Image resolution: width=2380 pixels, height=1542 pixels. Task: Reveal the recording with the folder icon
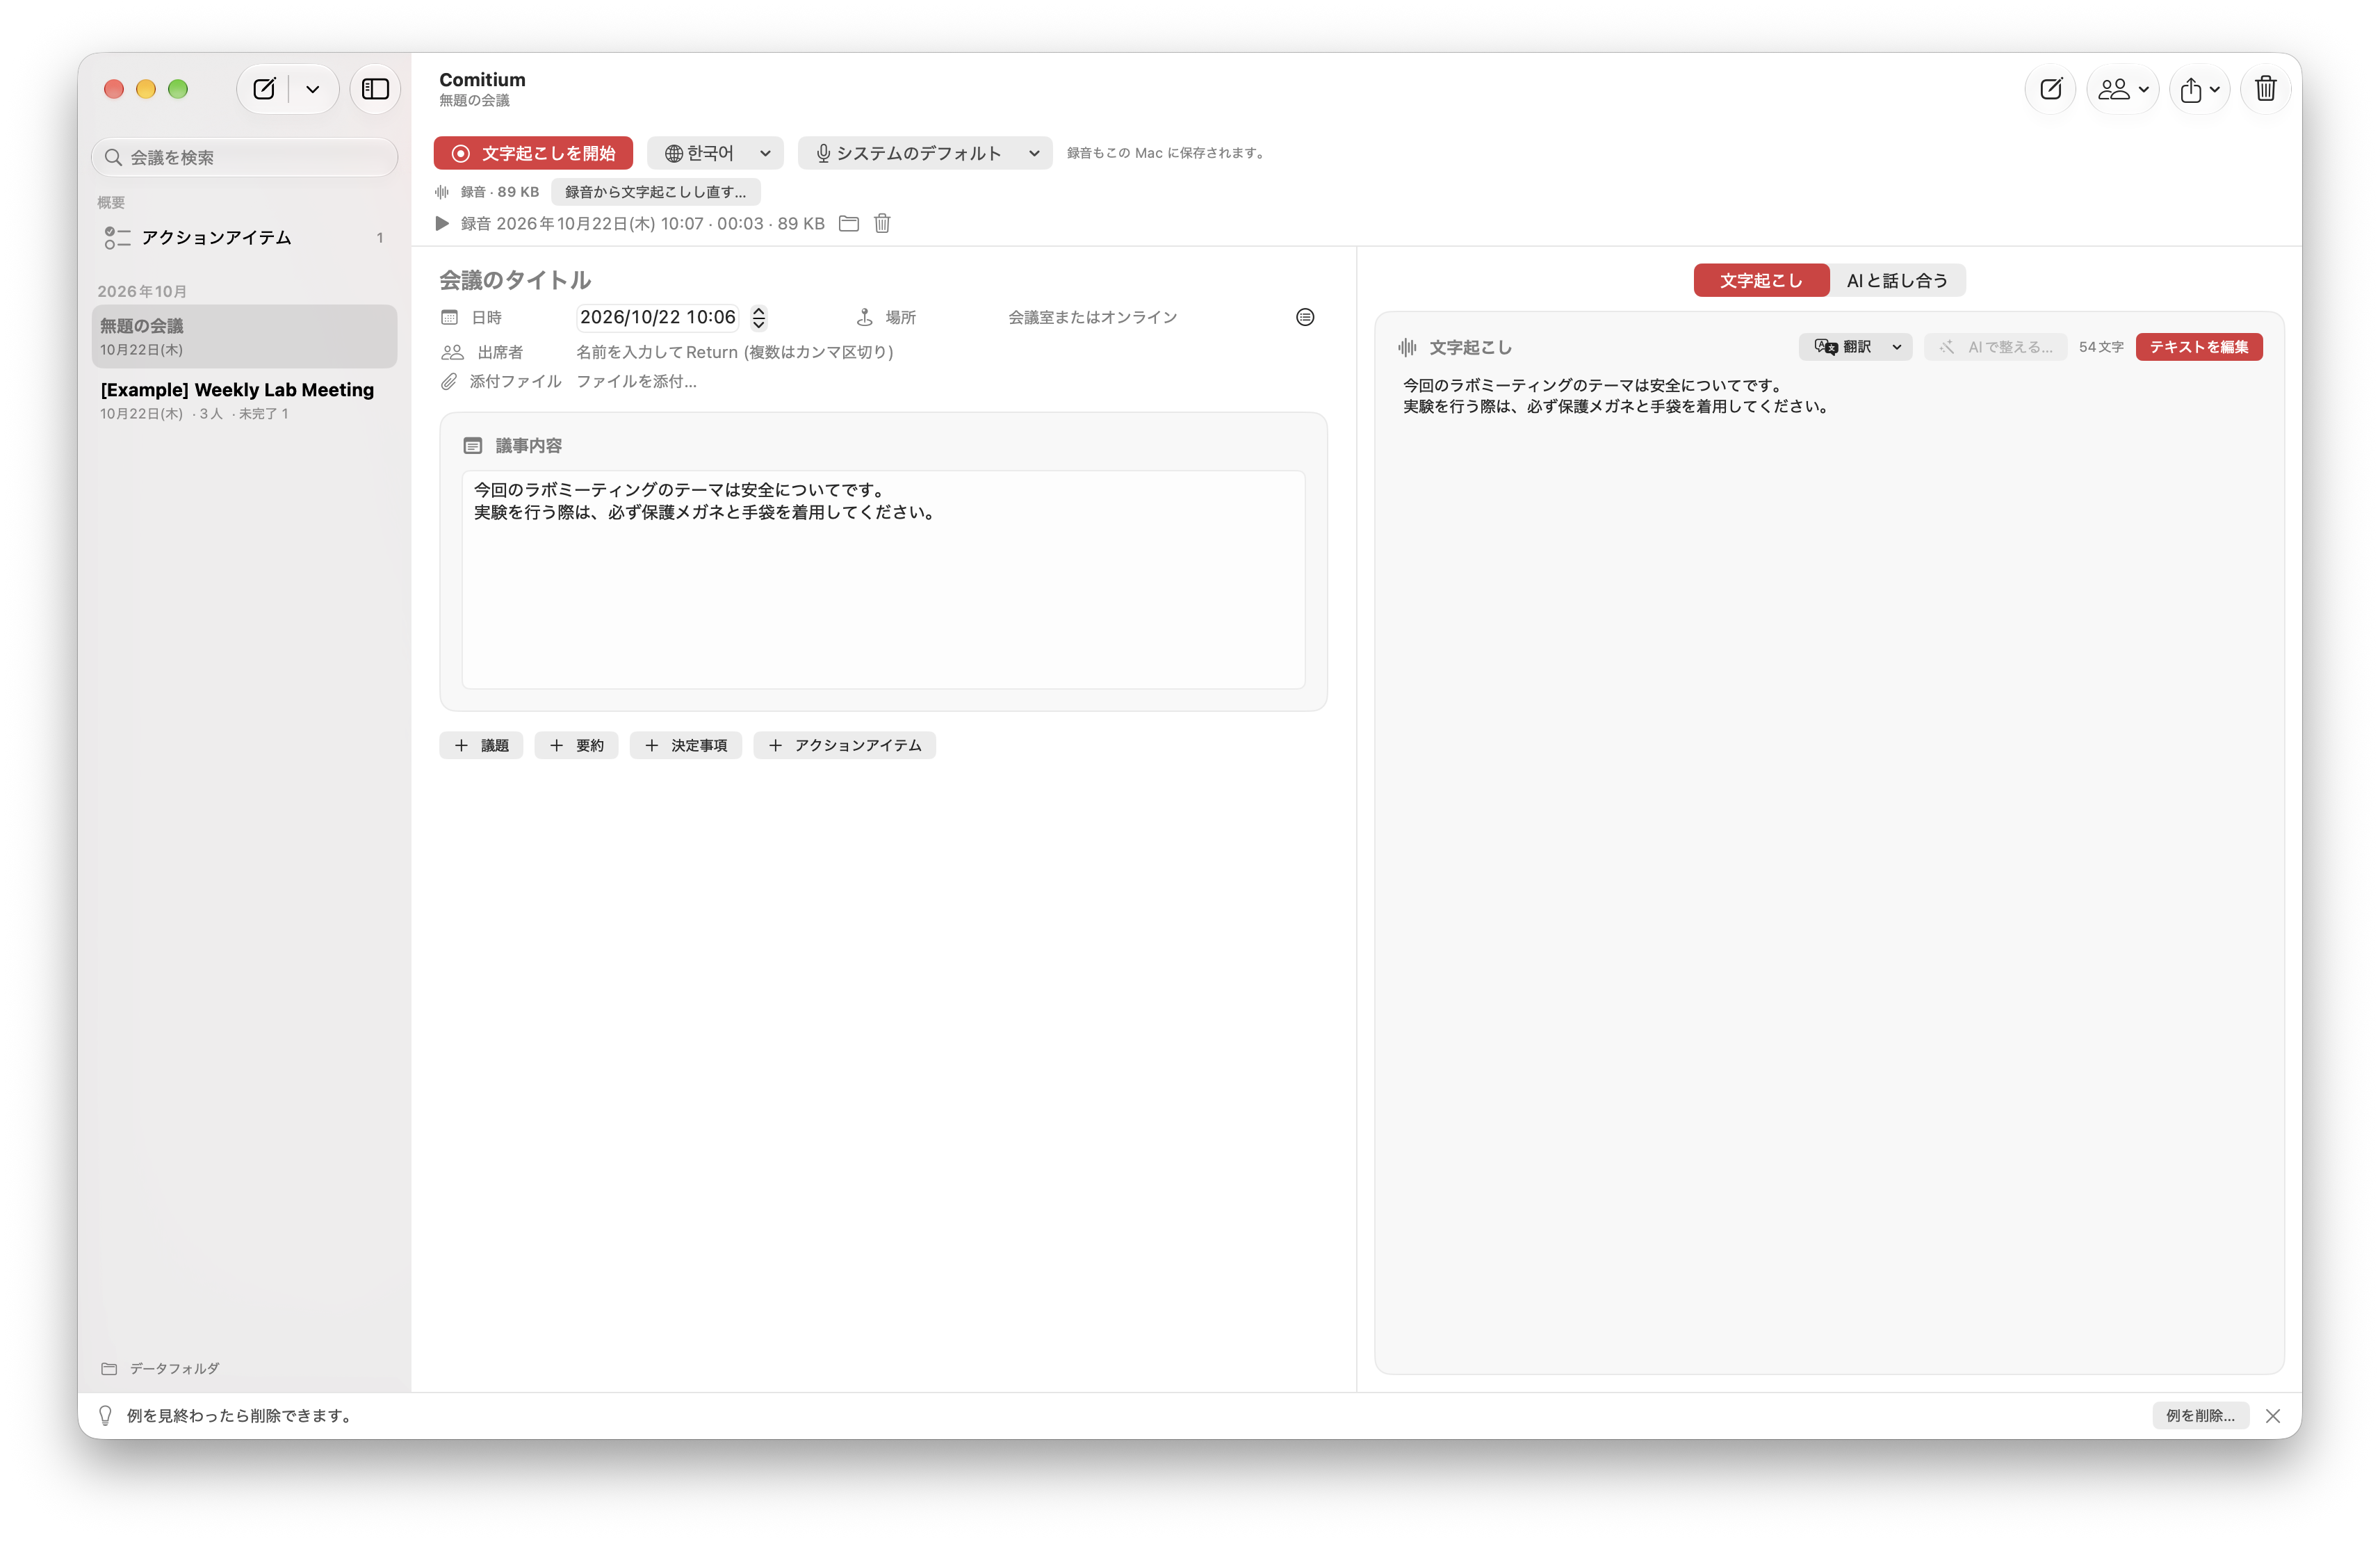pyautogui.click(x=849, y=223)
